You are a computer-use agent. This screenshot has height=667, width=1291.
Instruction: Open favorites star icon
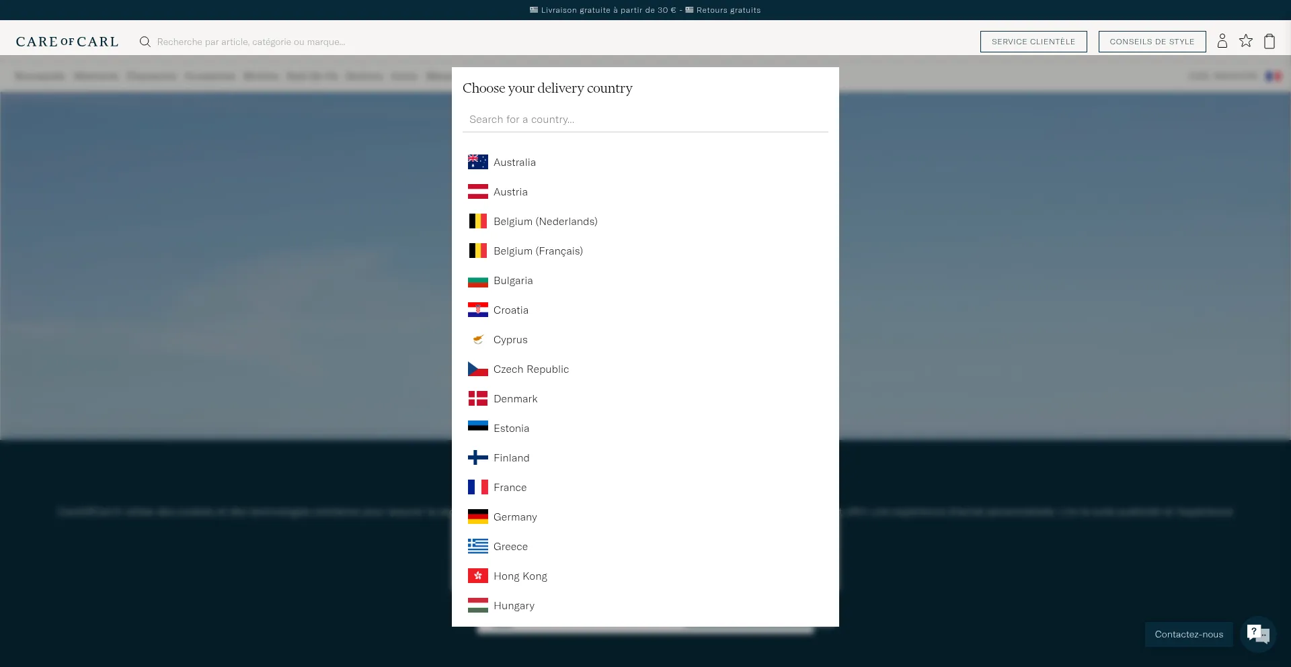(x=1245, y=41)
